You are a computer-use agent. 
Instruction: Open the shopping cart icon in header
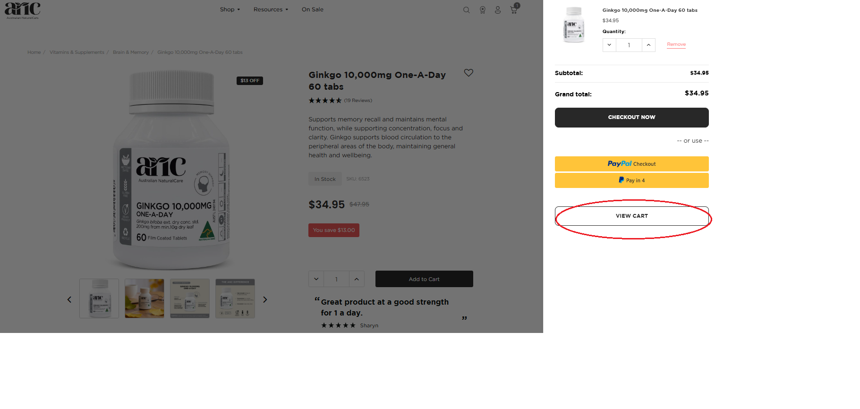[514, 9]
